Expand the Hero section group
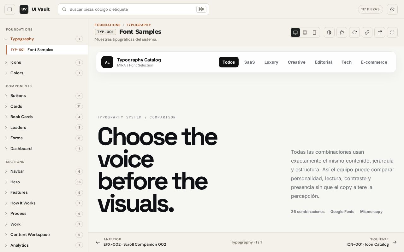The width and height of the screenshot is (404, 252). [x=44, y=182]
